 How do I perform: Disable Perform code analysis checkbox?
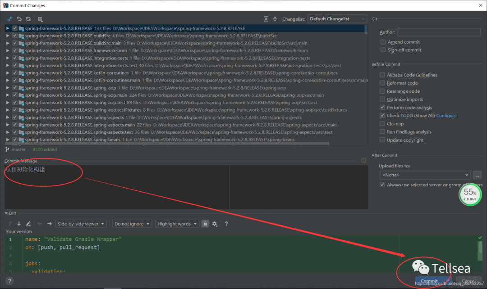click(x=382, y=107)
